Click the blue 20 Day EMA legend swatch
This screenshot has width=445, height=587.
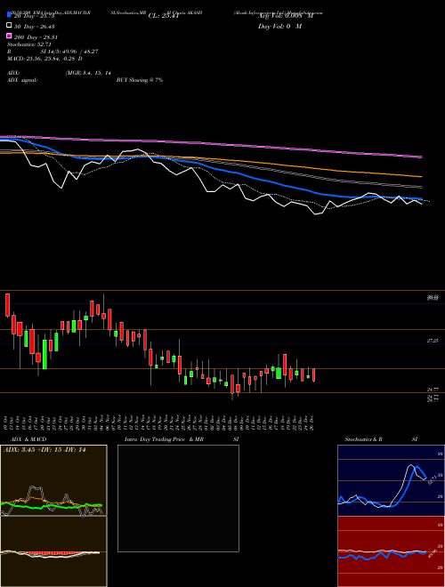(9, 15)
